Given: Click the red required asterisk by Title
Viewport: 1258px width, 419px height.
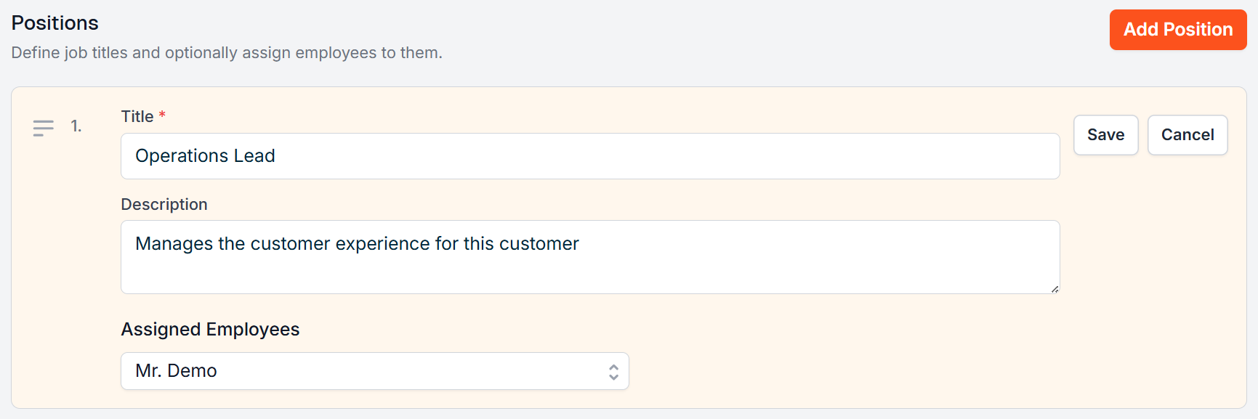Looking at the screenshot, I should tap(162, 115).
